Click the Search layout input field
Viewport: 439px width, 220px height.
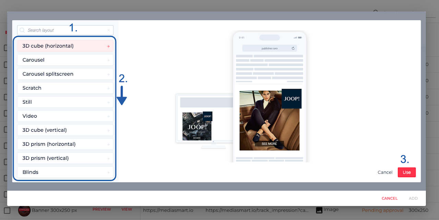65,30
